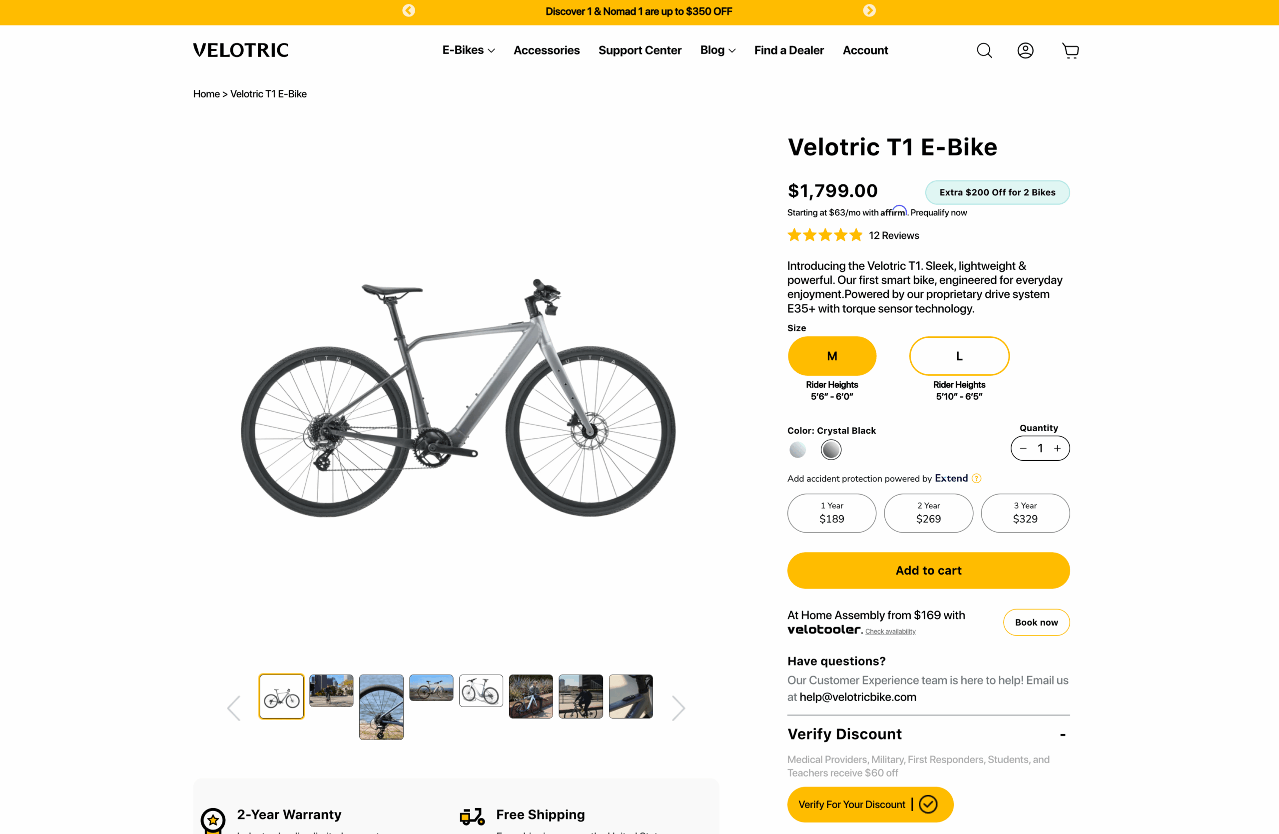Show next gallery thumbnails with right arrow
The height and width of the screenshot is (834, 1279).
(x=679, y=708)
